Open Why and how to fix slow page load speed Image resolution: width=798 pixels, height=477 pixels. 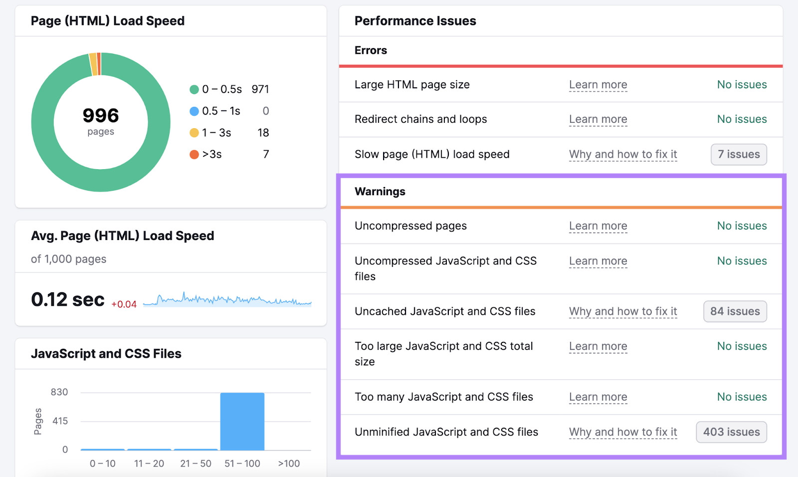pos(623,154)
